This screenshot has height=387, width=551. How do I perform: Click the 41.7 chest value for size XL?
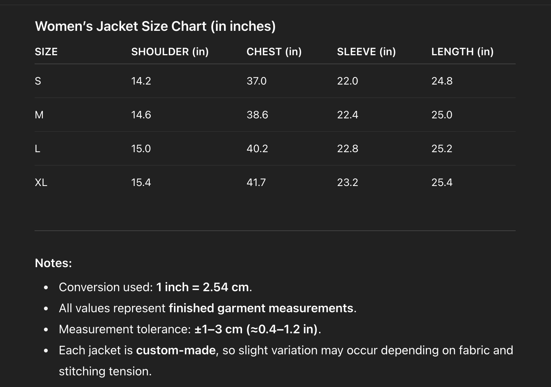(256, 183)
